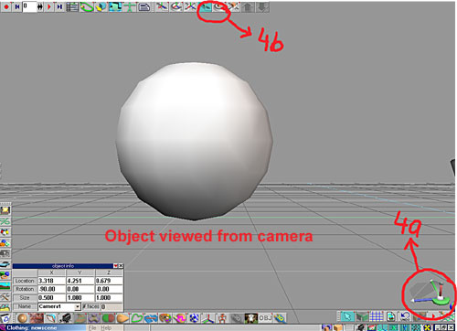Click the orange humanoid figure icon
Screen dimensions: 457x331
223,318
